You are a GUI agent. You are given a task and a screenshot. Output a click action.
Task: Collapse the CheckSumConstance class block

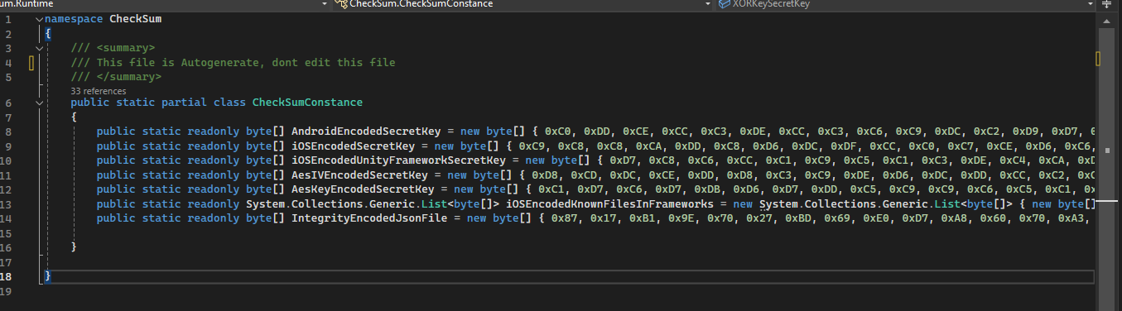40,103
